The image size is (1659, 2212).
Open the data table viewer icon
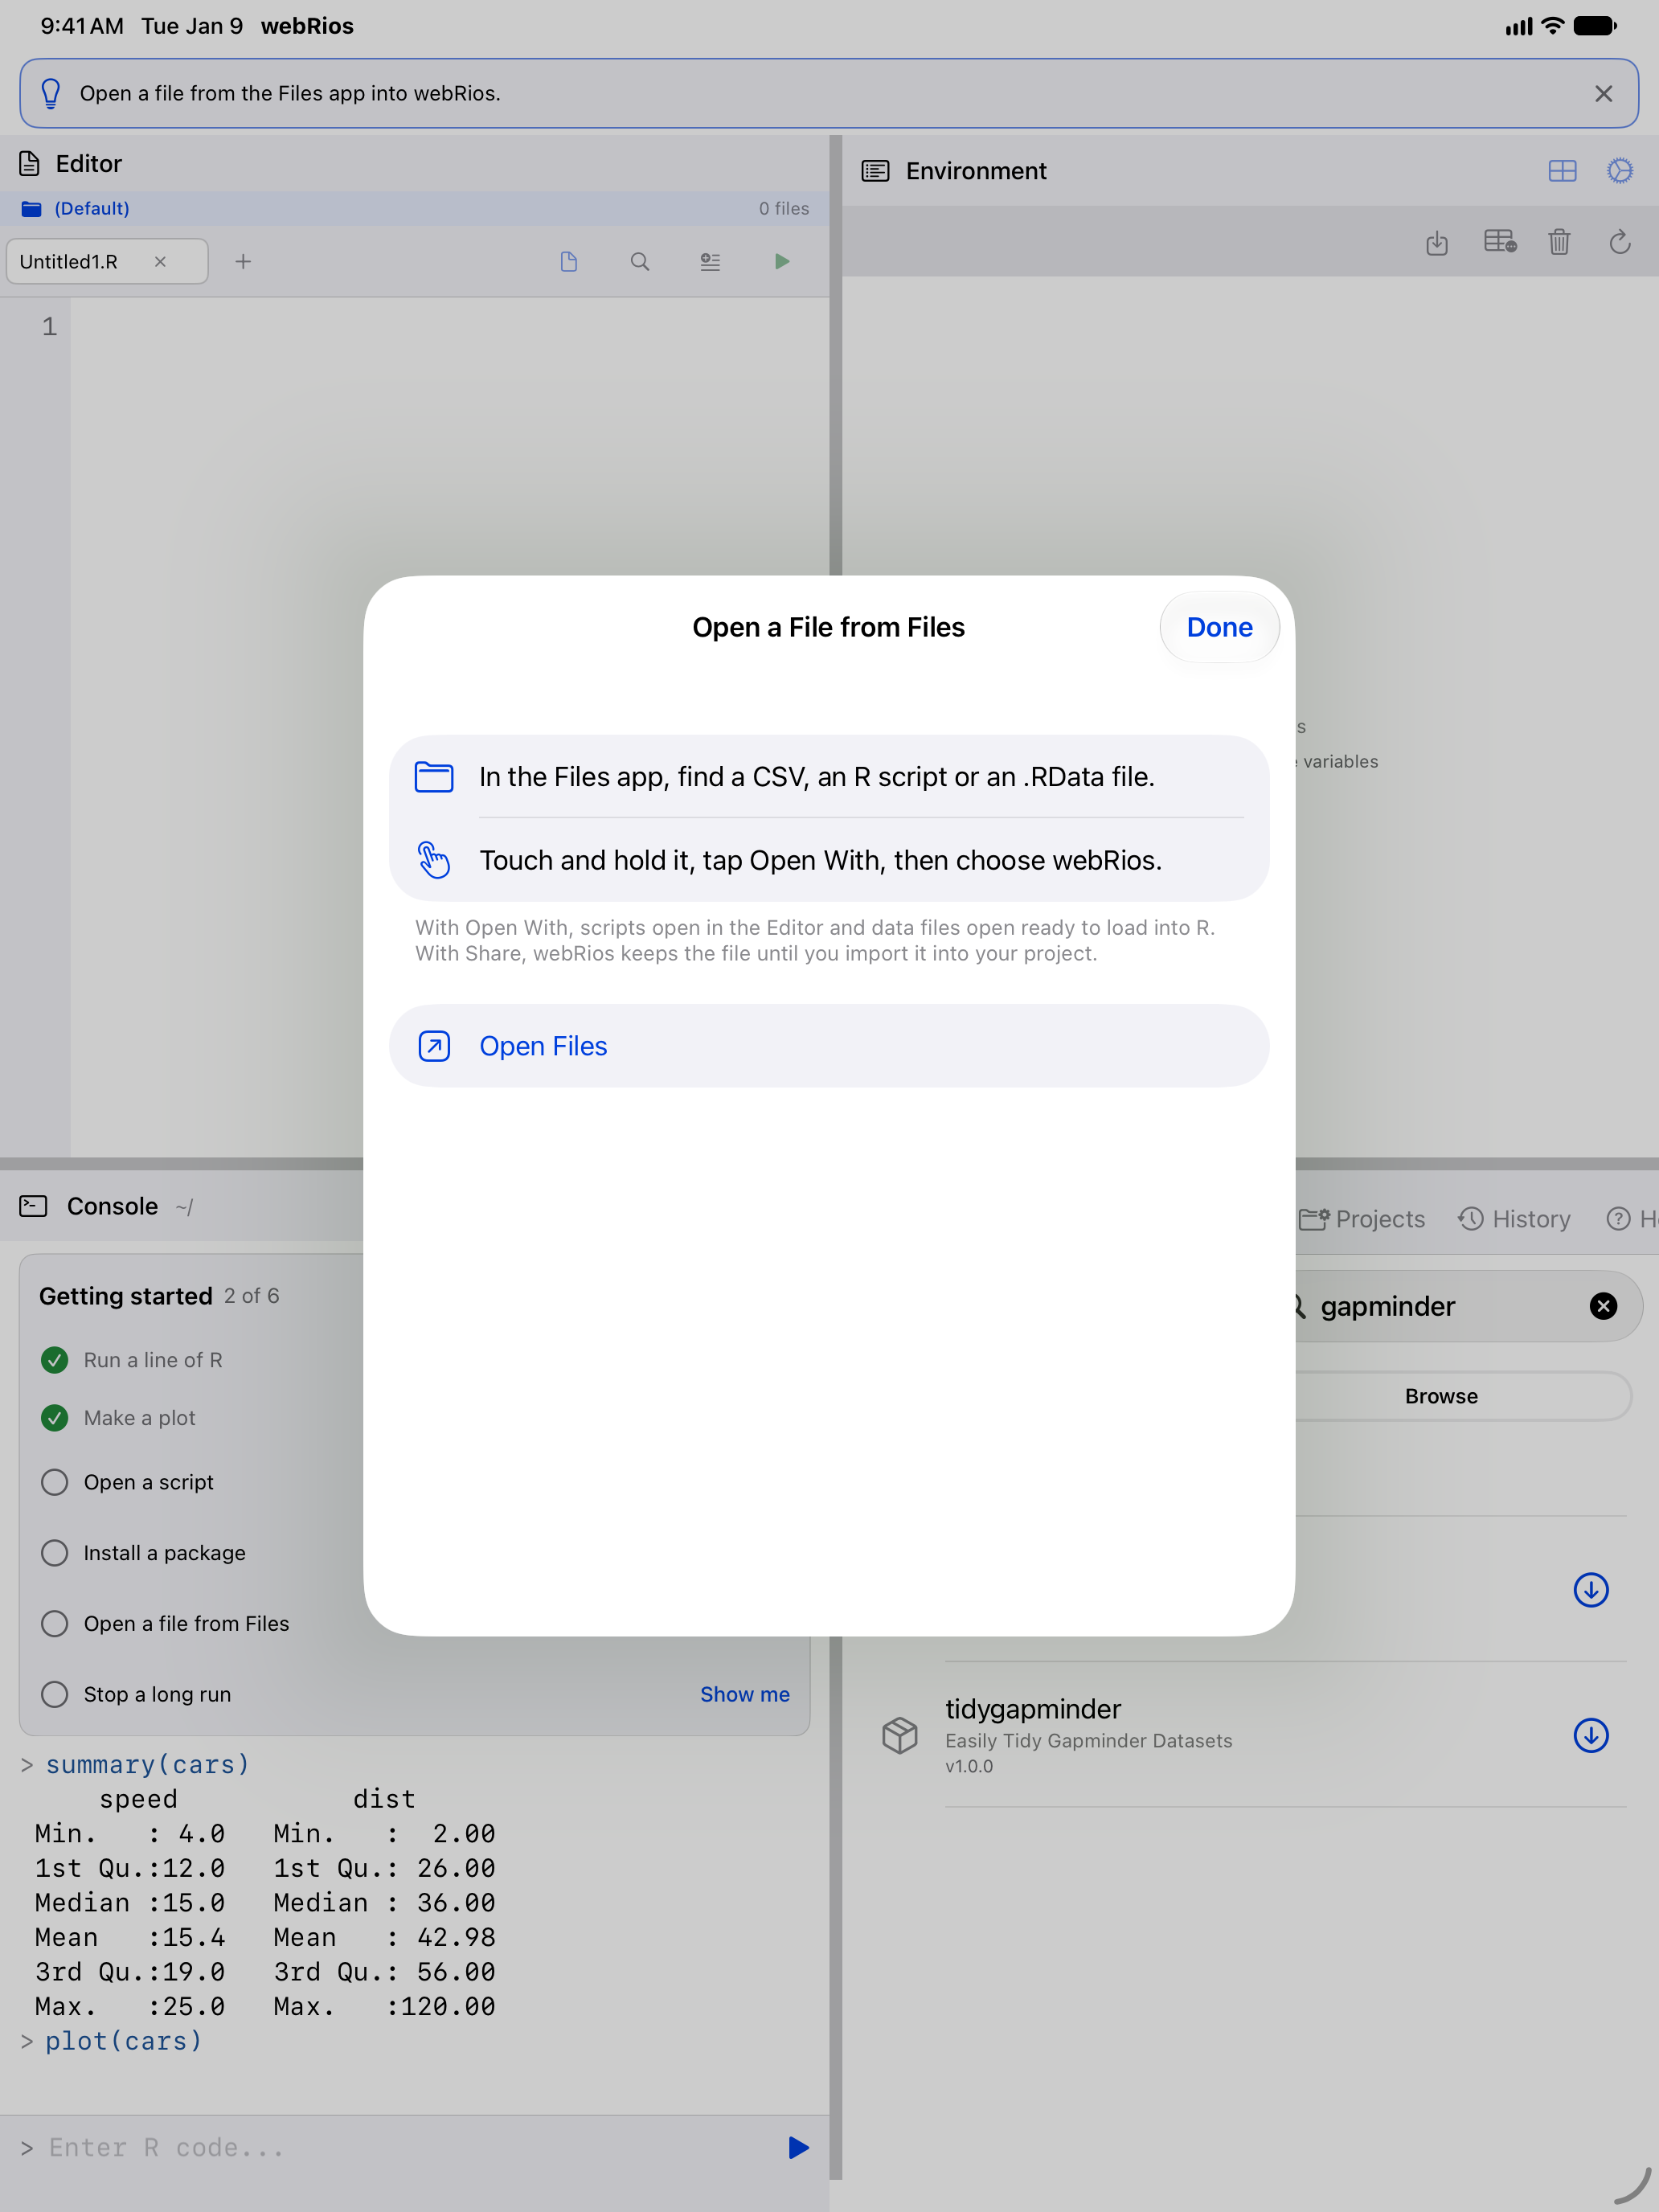(x=1500, y=241)
